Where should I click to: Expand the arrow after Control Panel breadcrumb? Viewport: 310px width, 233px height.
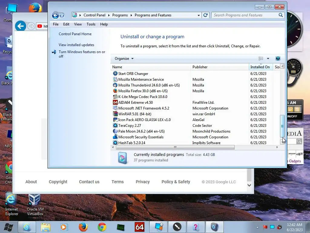[x=109, y=15]
